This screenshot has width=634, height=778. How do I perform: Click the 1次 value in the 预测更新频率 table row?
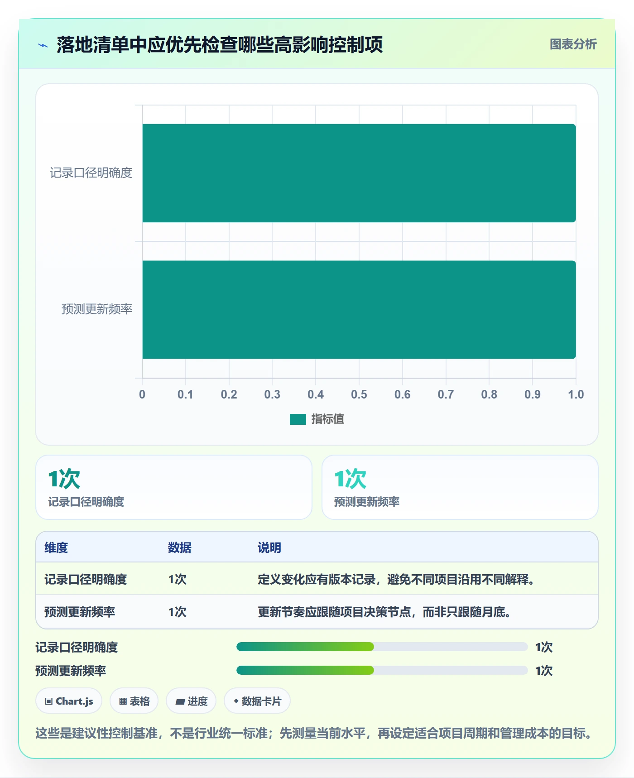[178, 612]
